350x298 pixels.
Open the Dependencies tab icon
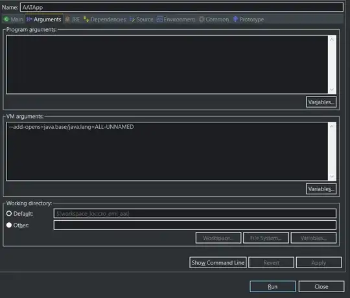pyautogui.click(x=86, y=19)
